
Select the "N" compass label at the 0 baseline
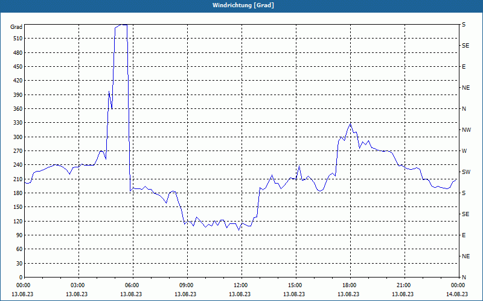pos(464,278)
